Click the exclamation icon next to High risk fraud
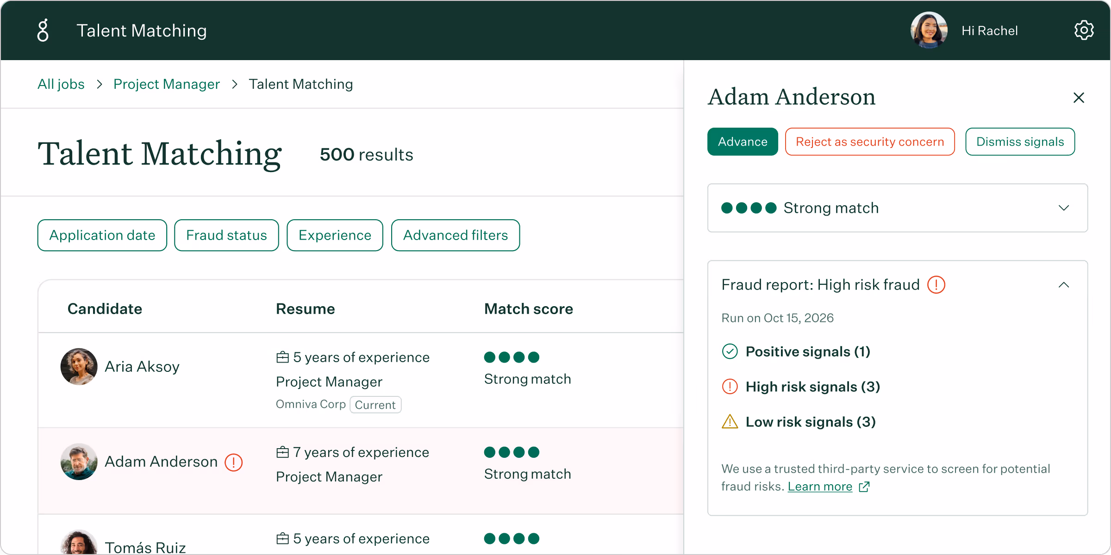The width and height of the screenshot is (1111, 555). coord(936,285)
